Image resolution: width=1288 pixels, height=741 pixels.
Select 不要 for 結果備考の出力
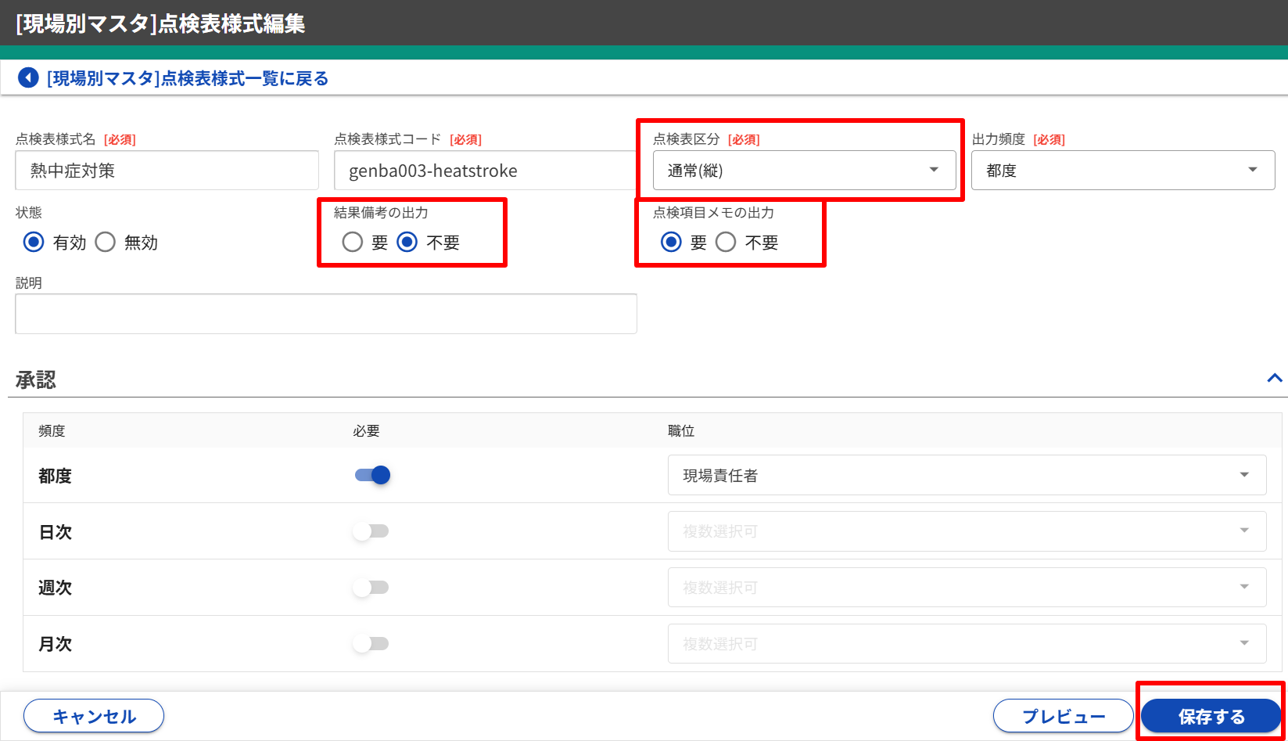click(x=407, y=243)
